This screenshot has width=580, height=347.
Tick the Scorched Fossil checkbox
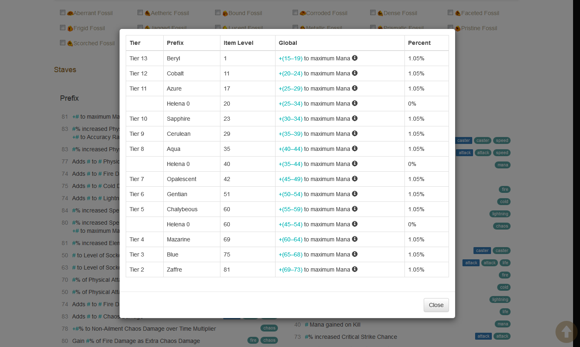click(x=63, y=43)
